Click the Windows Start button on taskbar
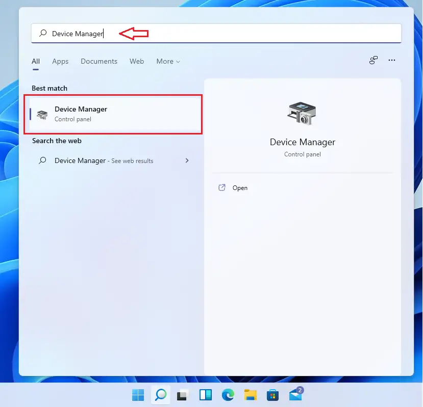 click(x=138, y=395)
